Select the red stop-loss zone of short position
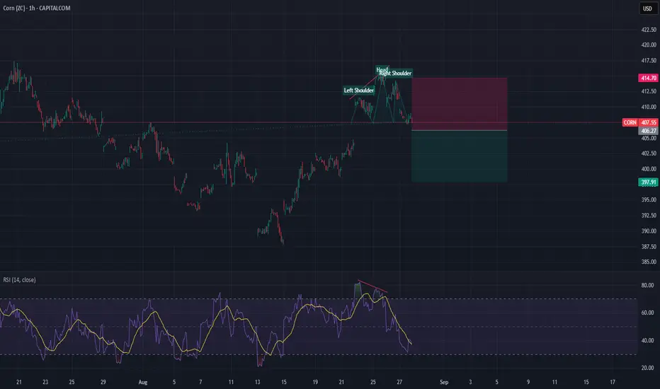The image size is (660, 389). (459, 104)
